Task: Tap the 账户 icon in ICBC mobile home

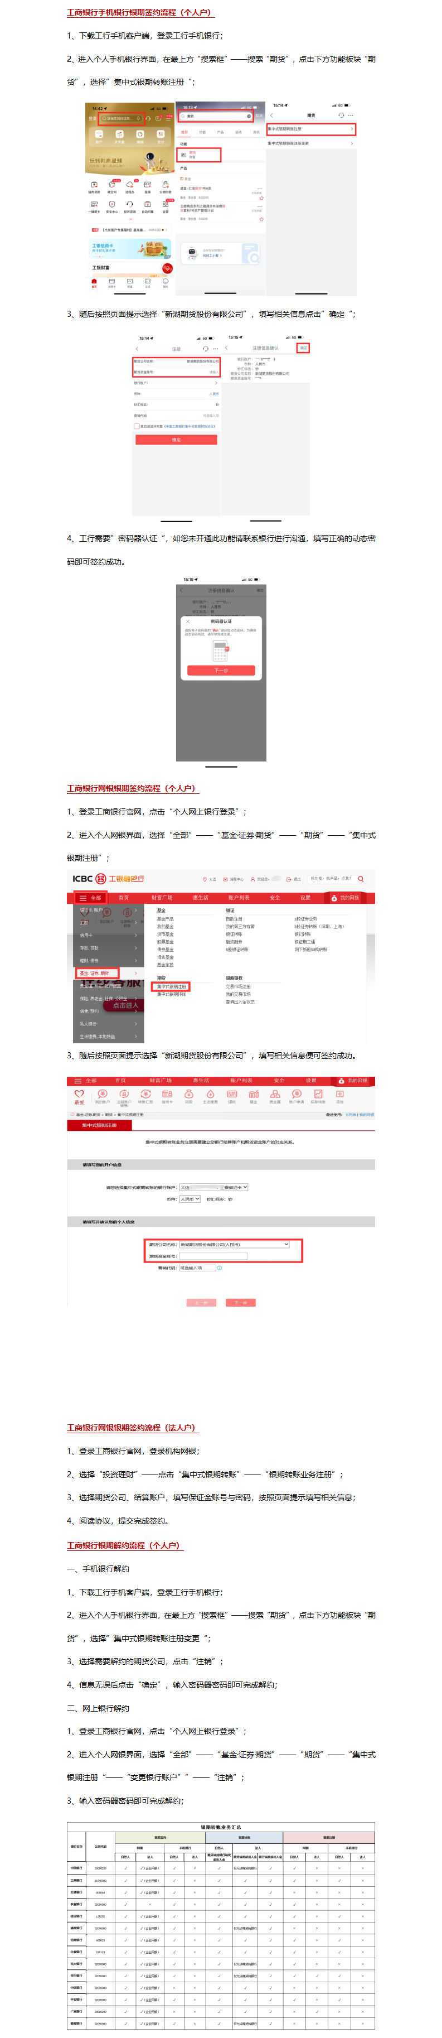Action: pos(100,137)
